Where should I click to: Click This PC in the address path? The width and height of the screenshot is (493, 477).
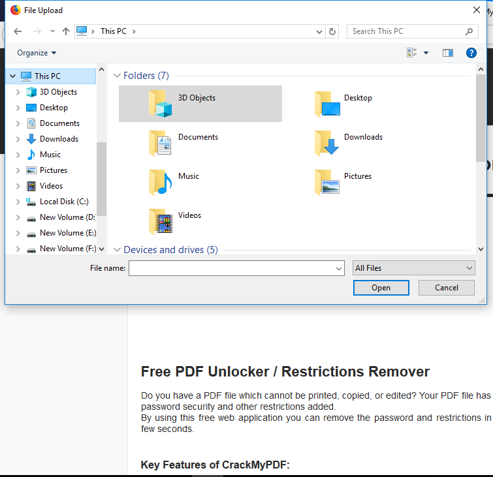[114, 31]
